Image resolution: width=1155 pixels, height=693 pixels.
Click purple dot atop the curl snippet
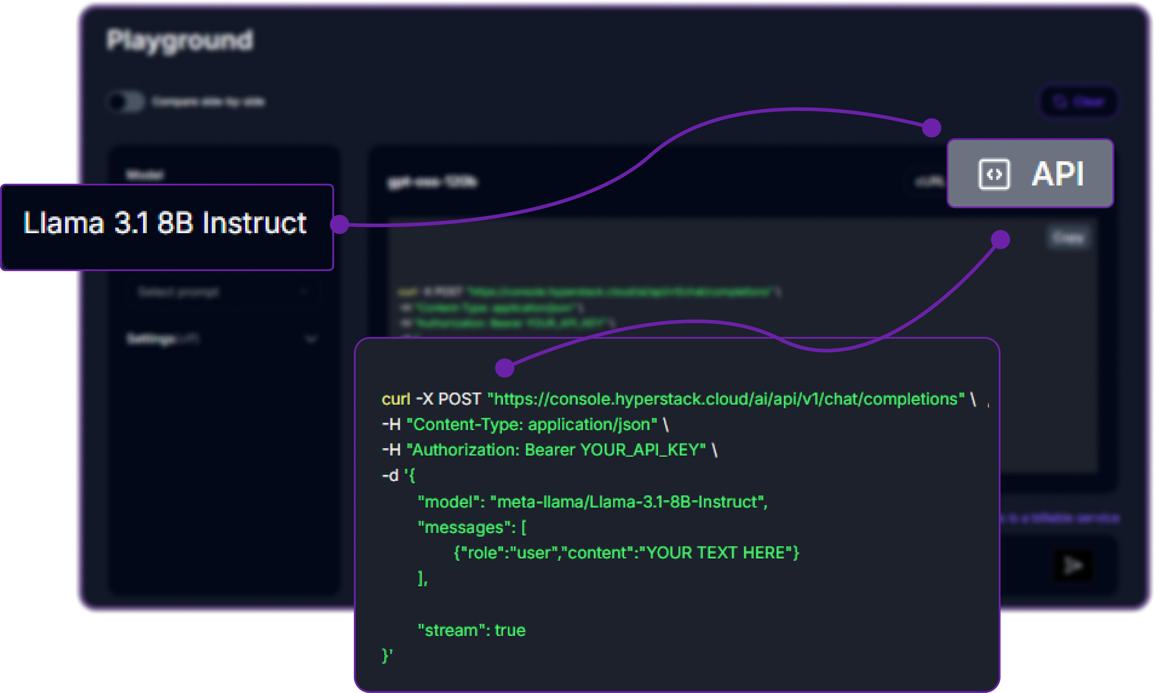pyautogui.click(x=505, y=368)
